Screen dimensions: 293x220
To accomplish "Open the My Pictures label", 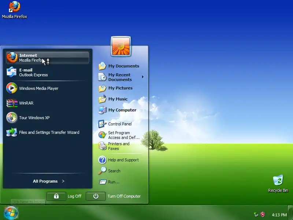I will point(120,88).
